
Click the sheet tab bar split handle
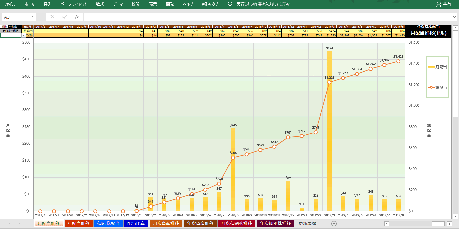(x=379, y=224)
